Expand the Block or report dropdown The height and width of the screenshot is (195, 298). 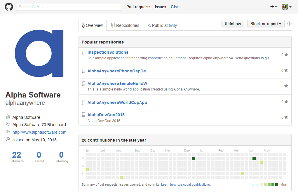point(266,24)
